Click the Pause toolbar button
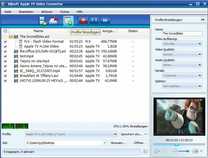 click(94, 21)
